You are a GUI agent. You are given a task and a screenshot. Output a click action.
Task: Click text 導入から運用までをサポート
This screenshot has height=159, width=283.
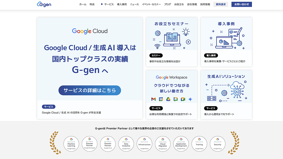pyautogui.click(x=219, y=114)
